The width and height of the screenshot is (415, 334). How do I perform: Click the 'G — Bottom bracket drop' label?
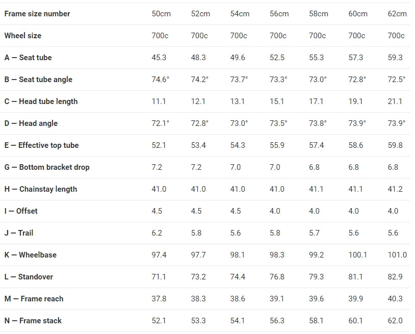pyautogui.click(x=47, y=167)
